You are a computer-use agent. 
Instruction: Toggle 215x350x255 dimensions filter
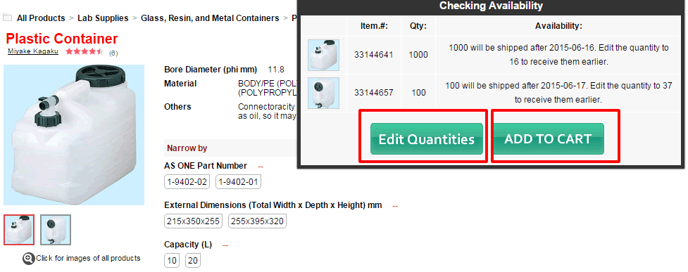coord(193,221)
